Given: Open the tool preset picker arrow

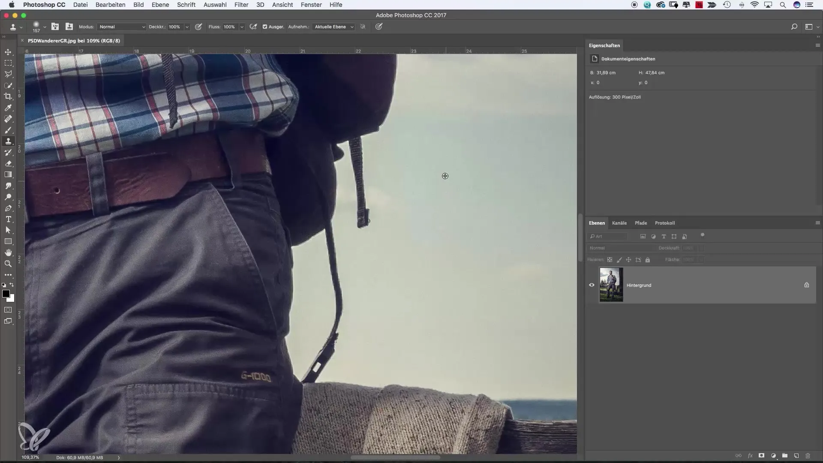Looking at the screenshot, I should (21, 27).
